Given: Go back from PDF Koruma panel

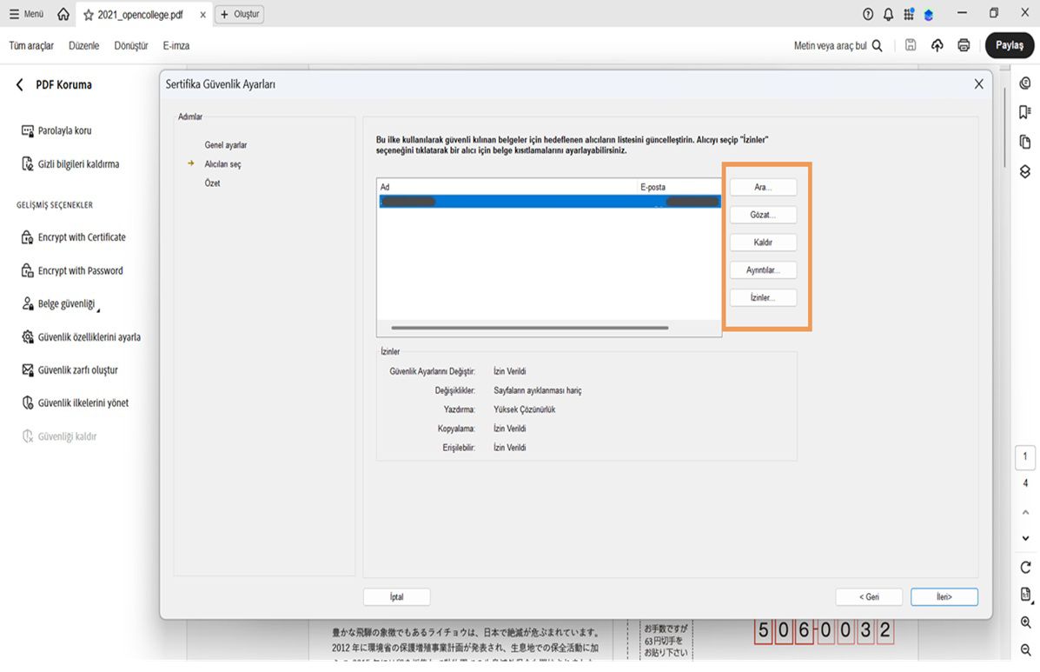Looking at the screenshot, I should [x=20, y=85].
